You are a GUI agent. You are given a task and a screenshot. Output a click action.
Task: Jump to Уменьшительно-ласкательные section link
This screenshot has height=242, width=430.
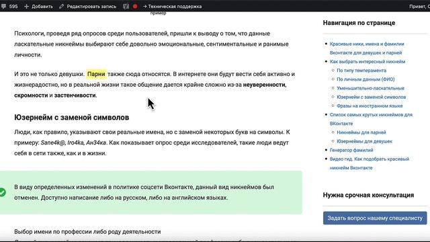pos(370,88)
